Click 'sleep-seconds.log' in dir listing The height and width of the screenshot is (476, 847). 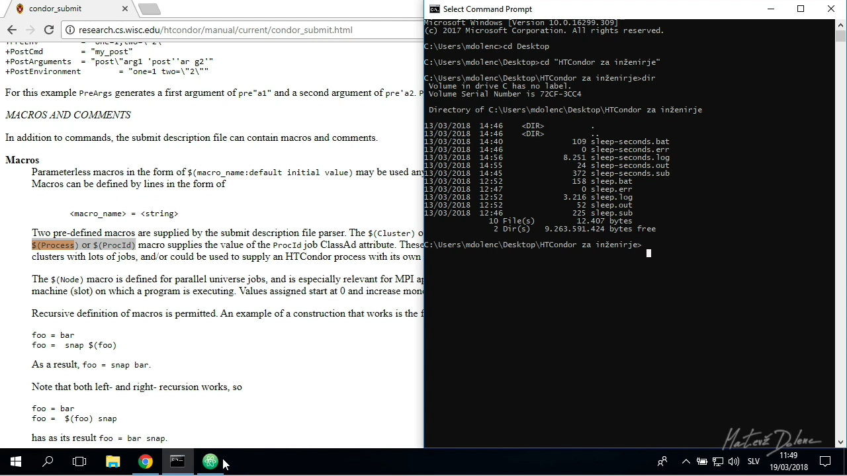[x=629, y=157]
